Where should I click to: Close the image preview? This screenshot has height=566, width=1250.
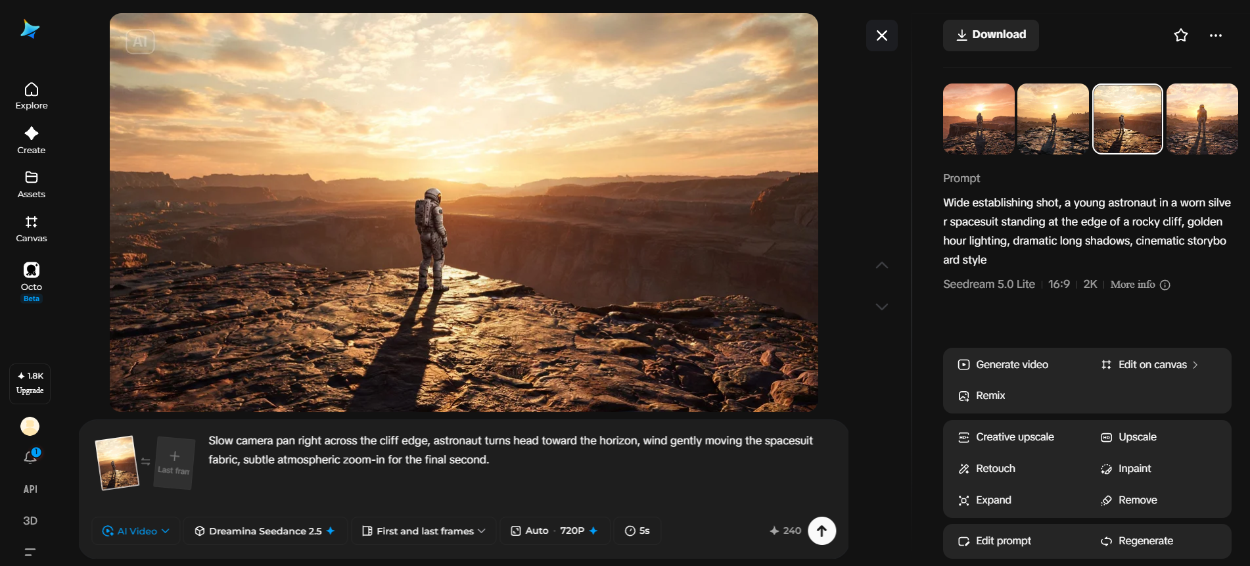882,35
